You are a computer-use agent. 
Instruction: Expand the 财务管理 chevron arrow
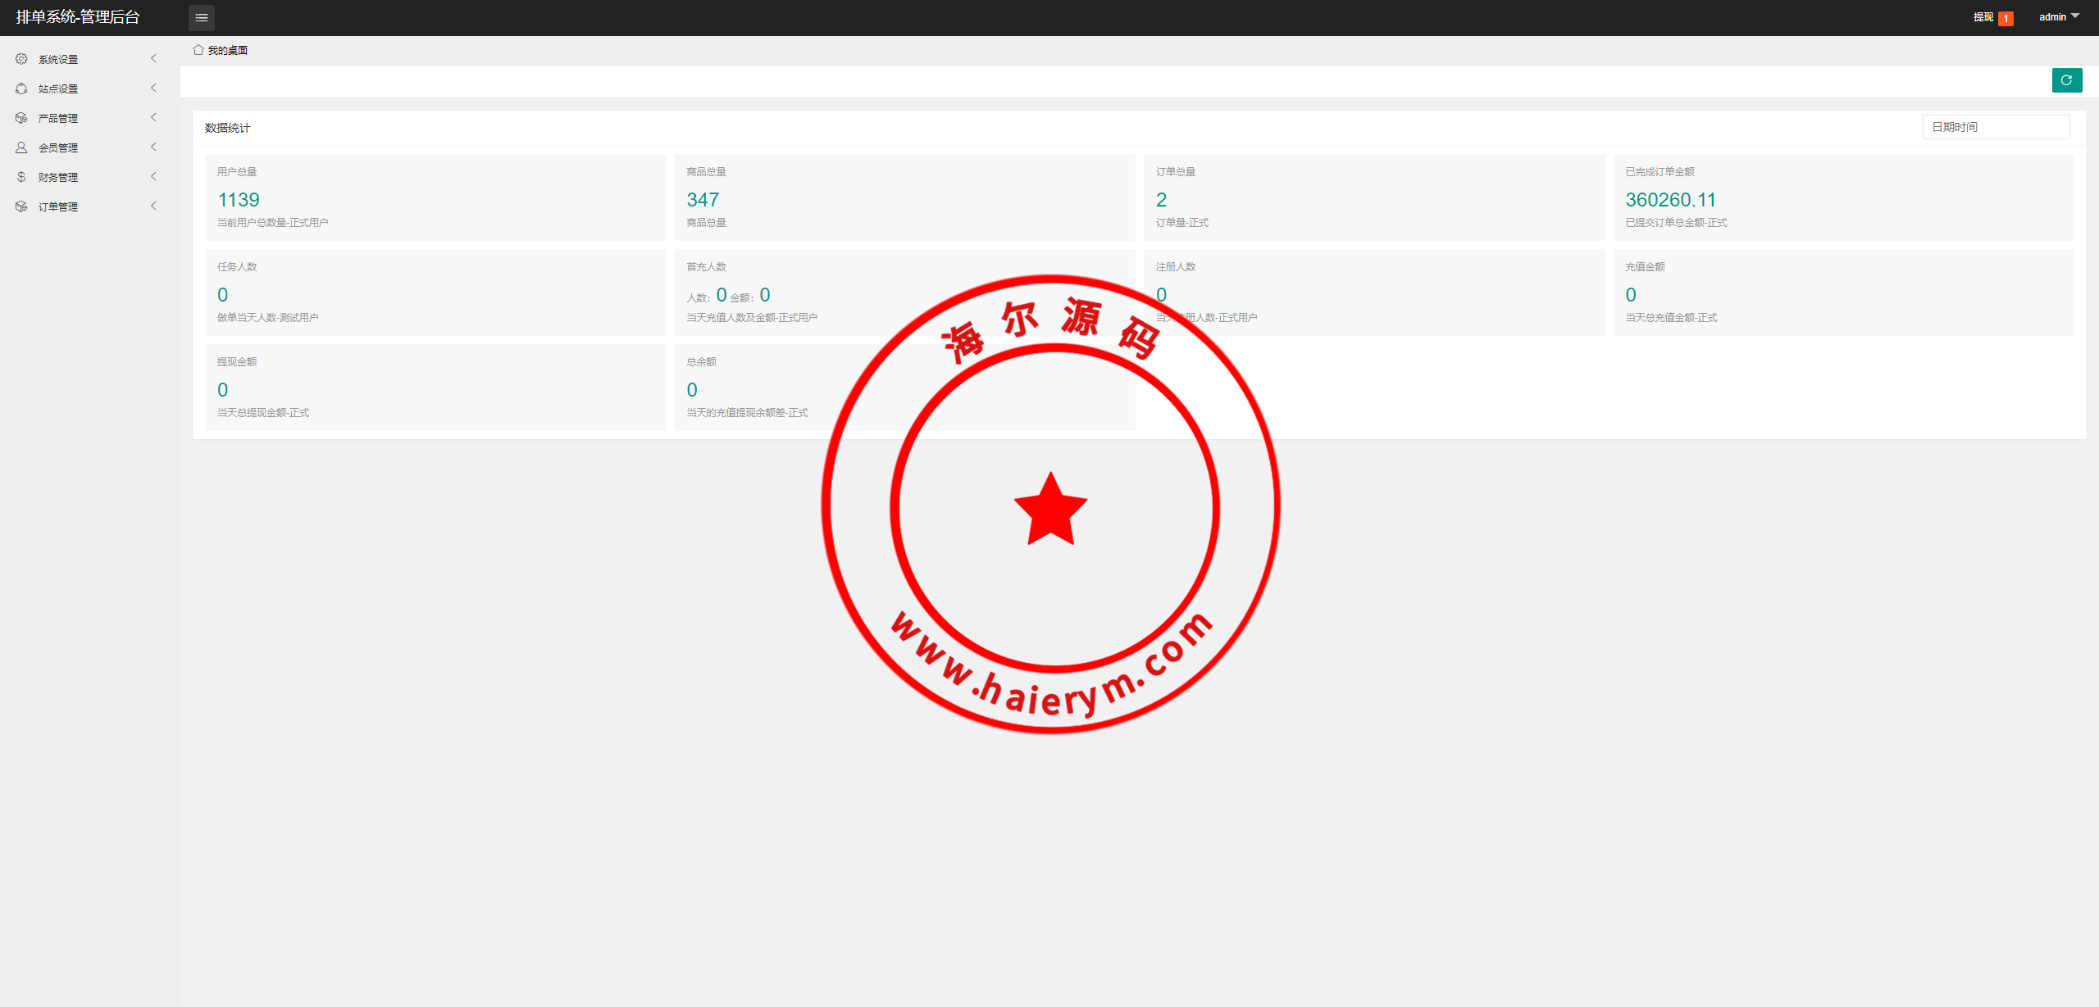click(x=153, y=176)
